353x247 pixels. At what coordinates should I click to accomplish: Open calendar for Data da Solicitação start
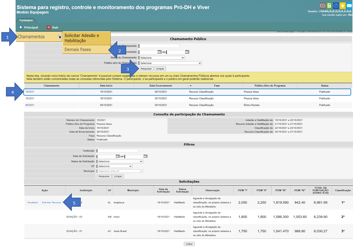(x=117, y=156)
